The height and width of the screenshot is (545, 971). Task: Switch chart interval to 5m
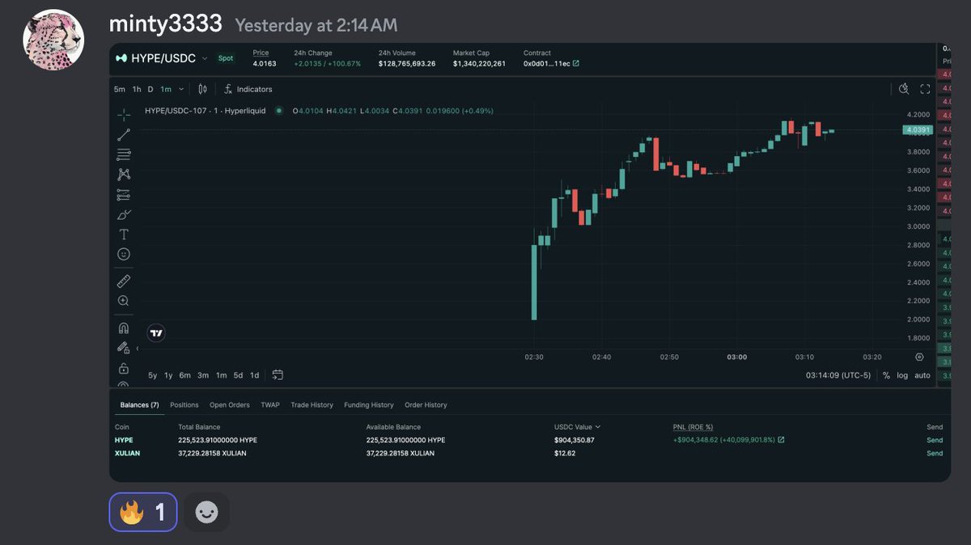[x=119, y=89]
